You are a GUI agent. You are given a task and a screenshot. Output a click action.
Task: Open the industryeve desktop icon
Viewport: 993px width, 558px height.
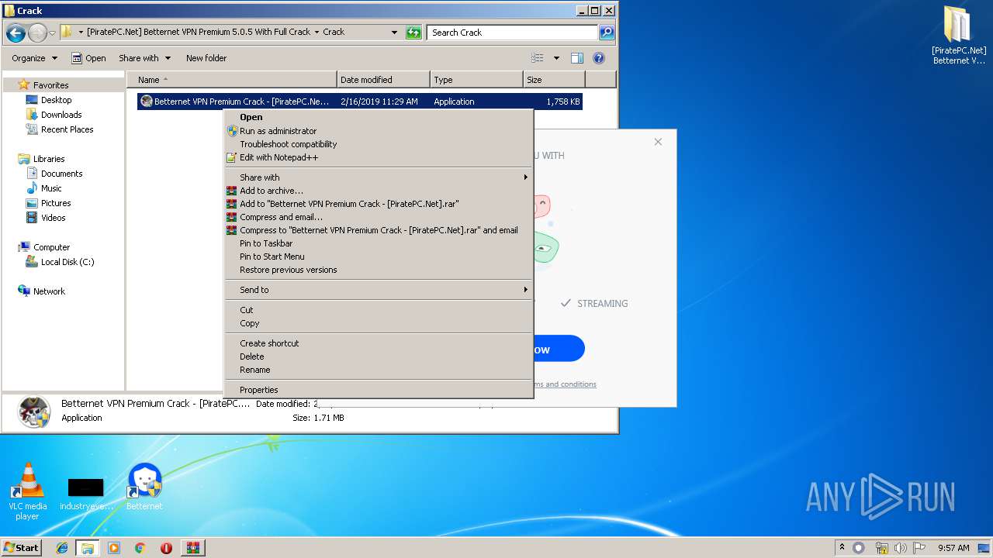86,494
